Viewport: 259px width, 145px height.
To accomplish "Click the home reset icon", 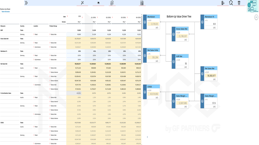I will click(x=231, y=3).
